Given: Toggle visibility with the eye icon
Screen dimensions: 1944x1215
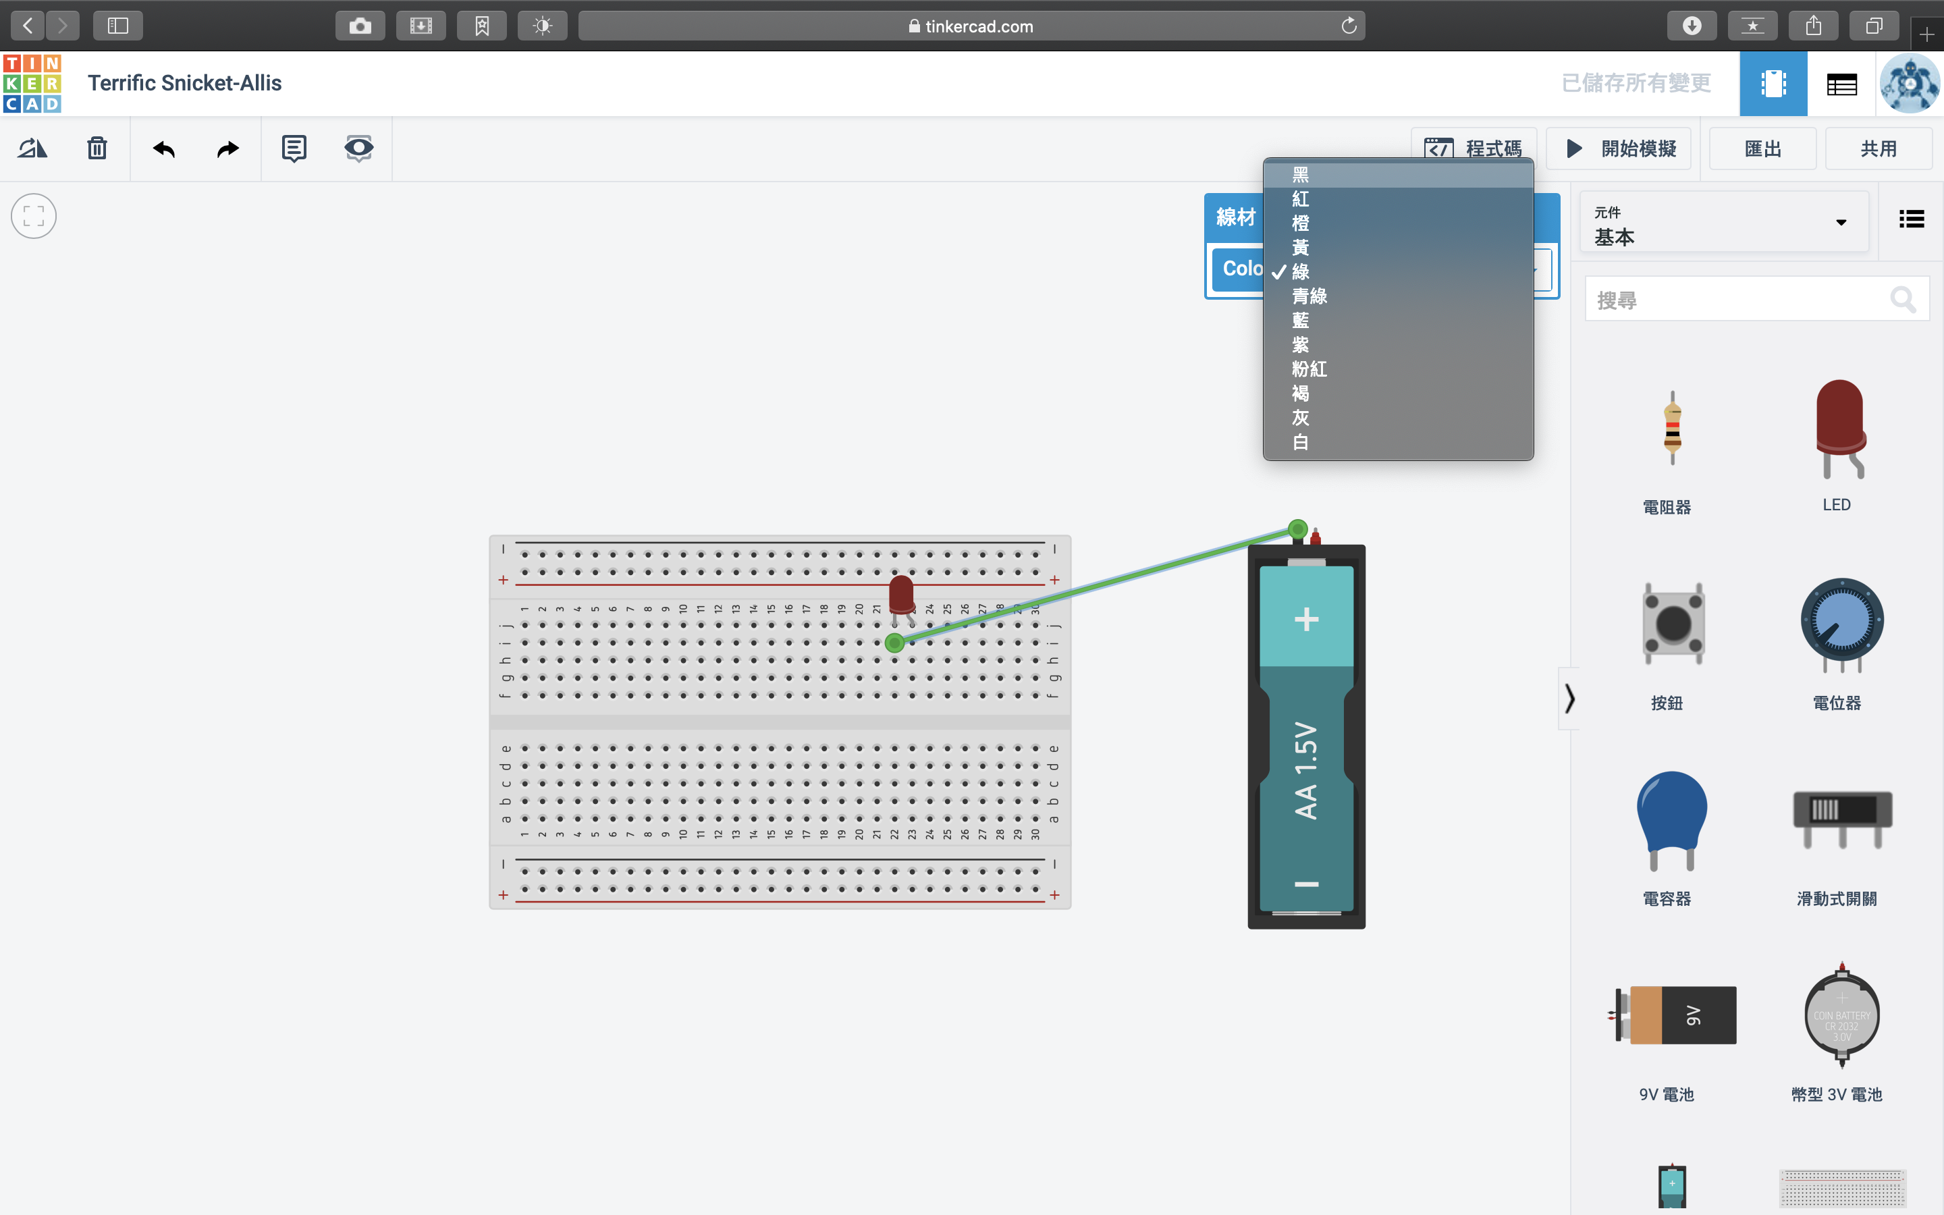Looking at the screenshot, I should coord(358,148).
